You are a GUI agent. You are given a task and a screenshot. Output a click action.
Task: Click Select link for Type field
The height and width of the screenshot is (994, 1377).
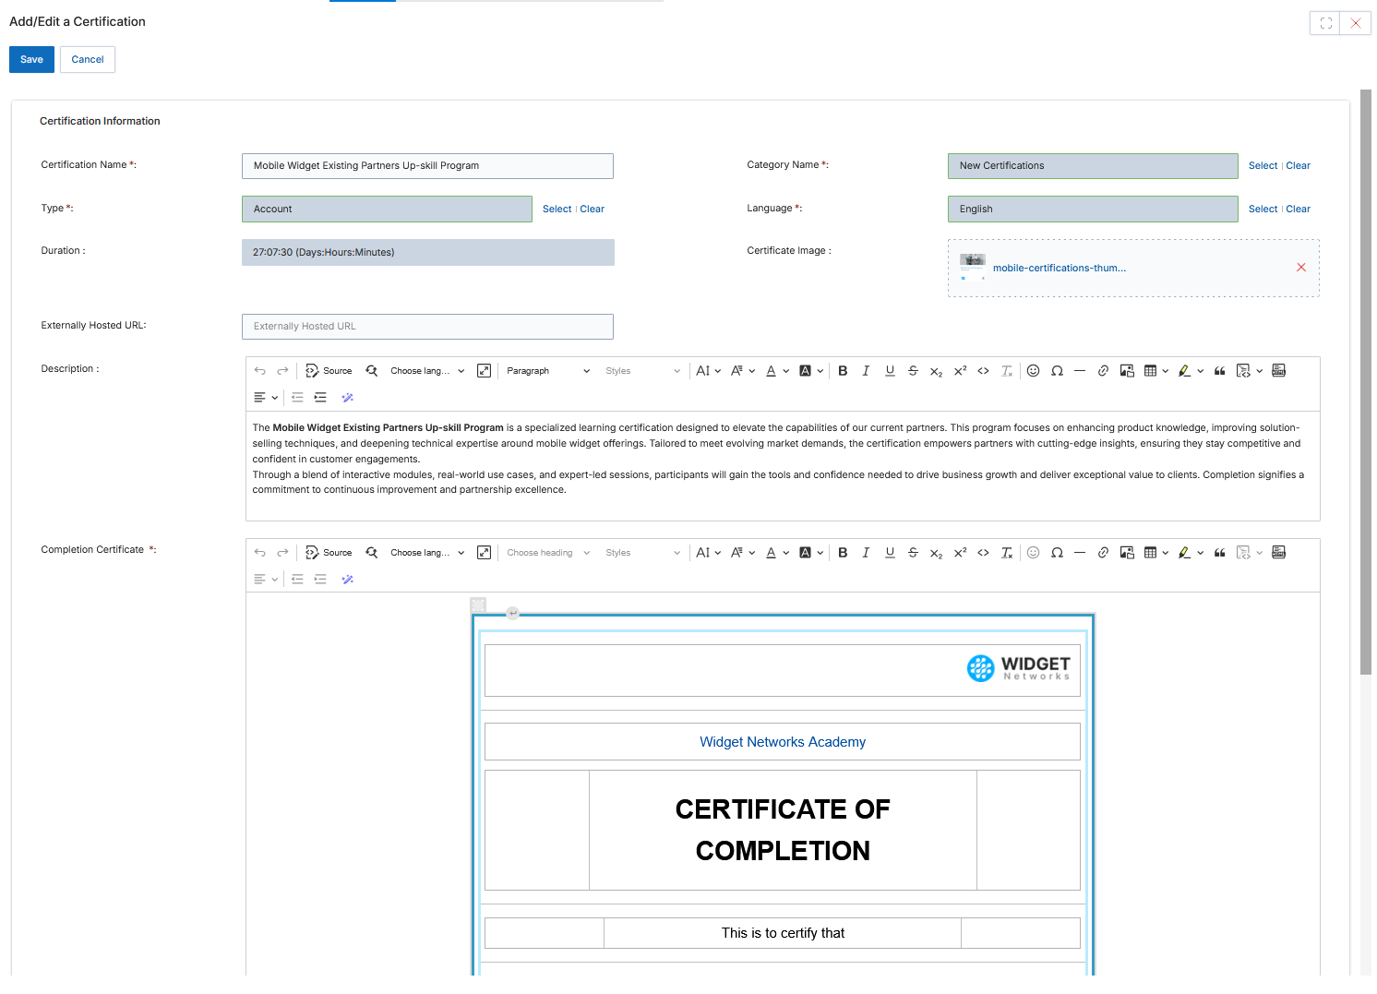tap(557, 210)
